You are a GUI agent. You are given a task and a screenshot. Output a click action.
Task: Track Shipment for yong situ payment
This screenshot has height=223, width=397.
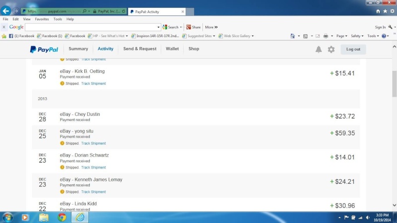93,143
